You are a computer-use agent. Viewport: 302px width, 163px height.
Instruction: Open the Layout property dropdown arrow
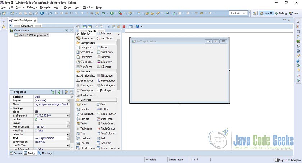click(x=68, y=101)
